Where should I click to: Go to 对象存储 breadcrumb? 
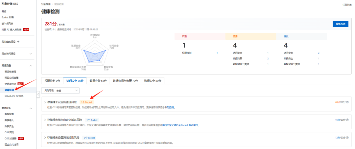[x=46, y=4]
